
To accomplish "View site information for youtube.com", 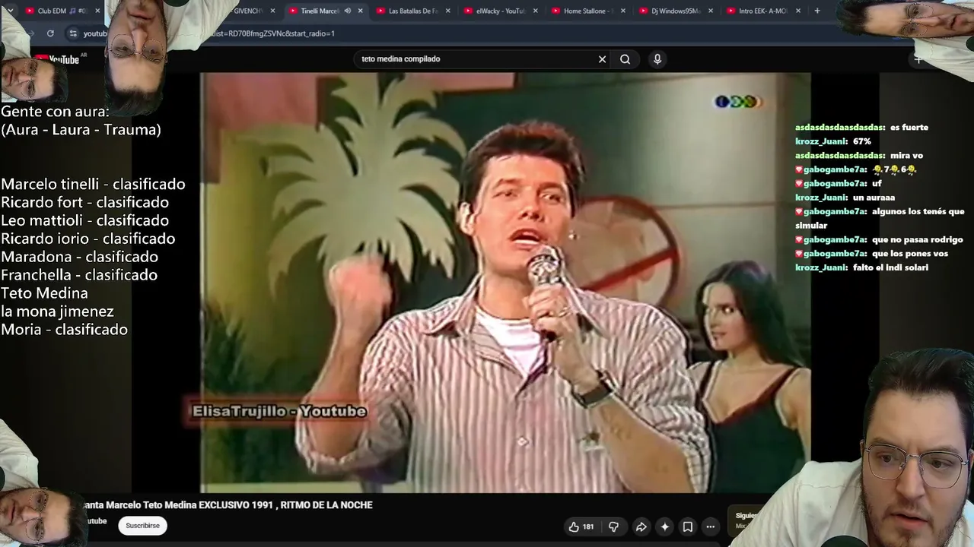I will click(x=73, y=33).
